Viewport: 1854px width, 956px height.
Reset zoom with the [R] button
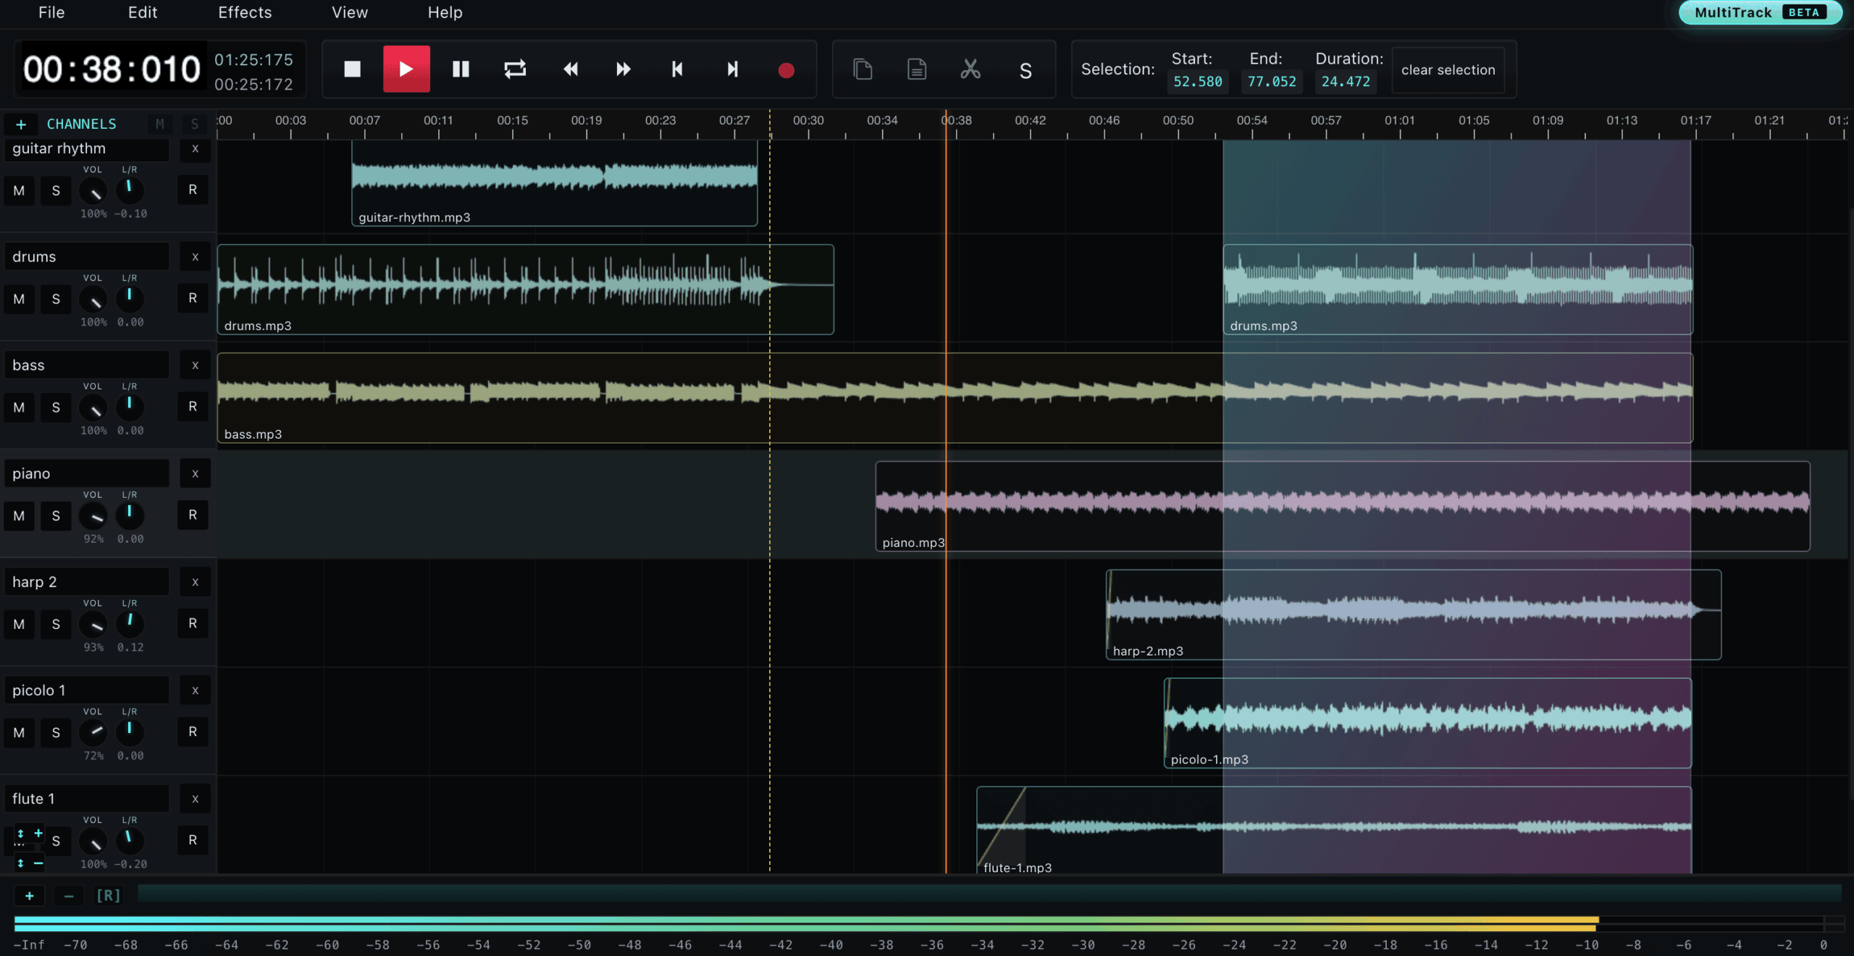tap(109, 896)
